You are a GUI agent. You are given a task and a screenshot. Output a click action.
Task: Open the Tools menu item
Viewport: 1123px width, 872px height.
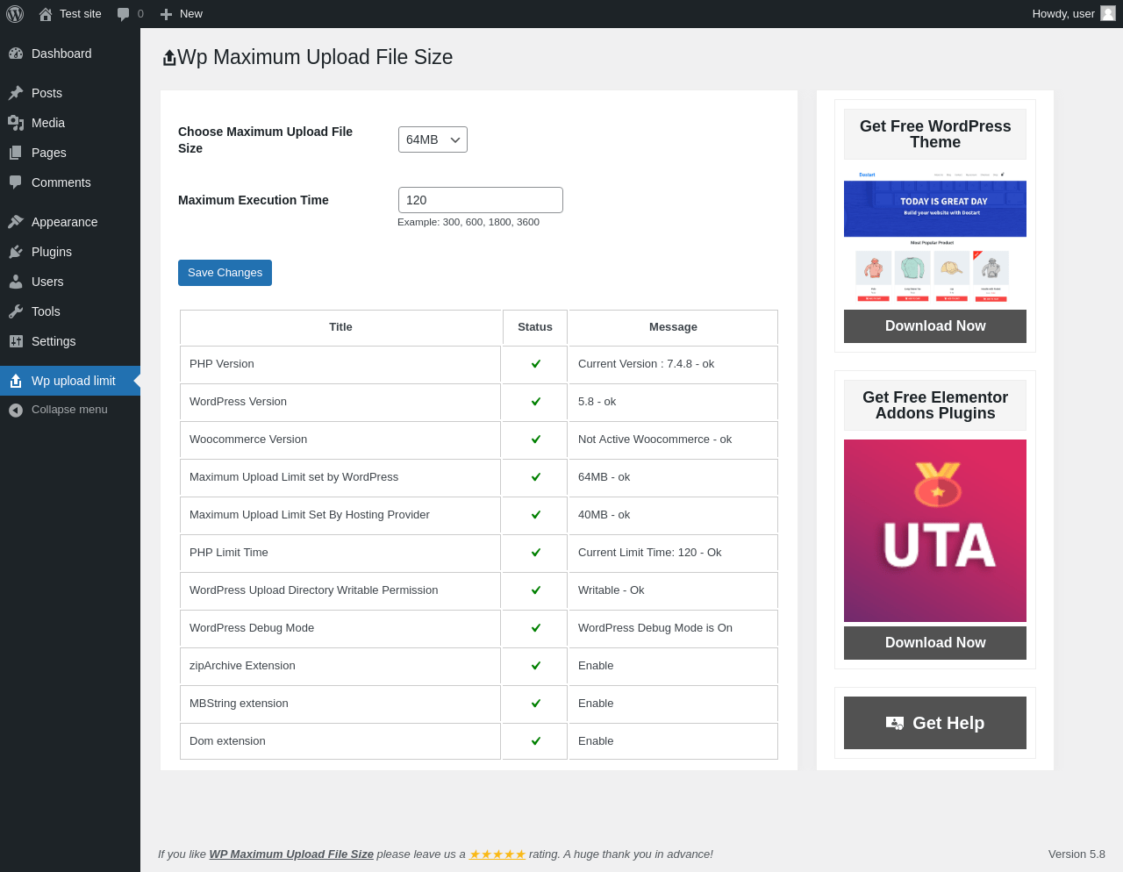coord(70,311)
